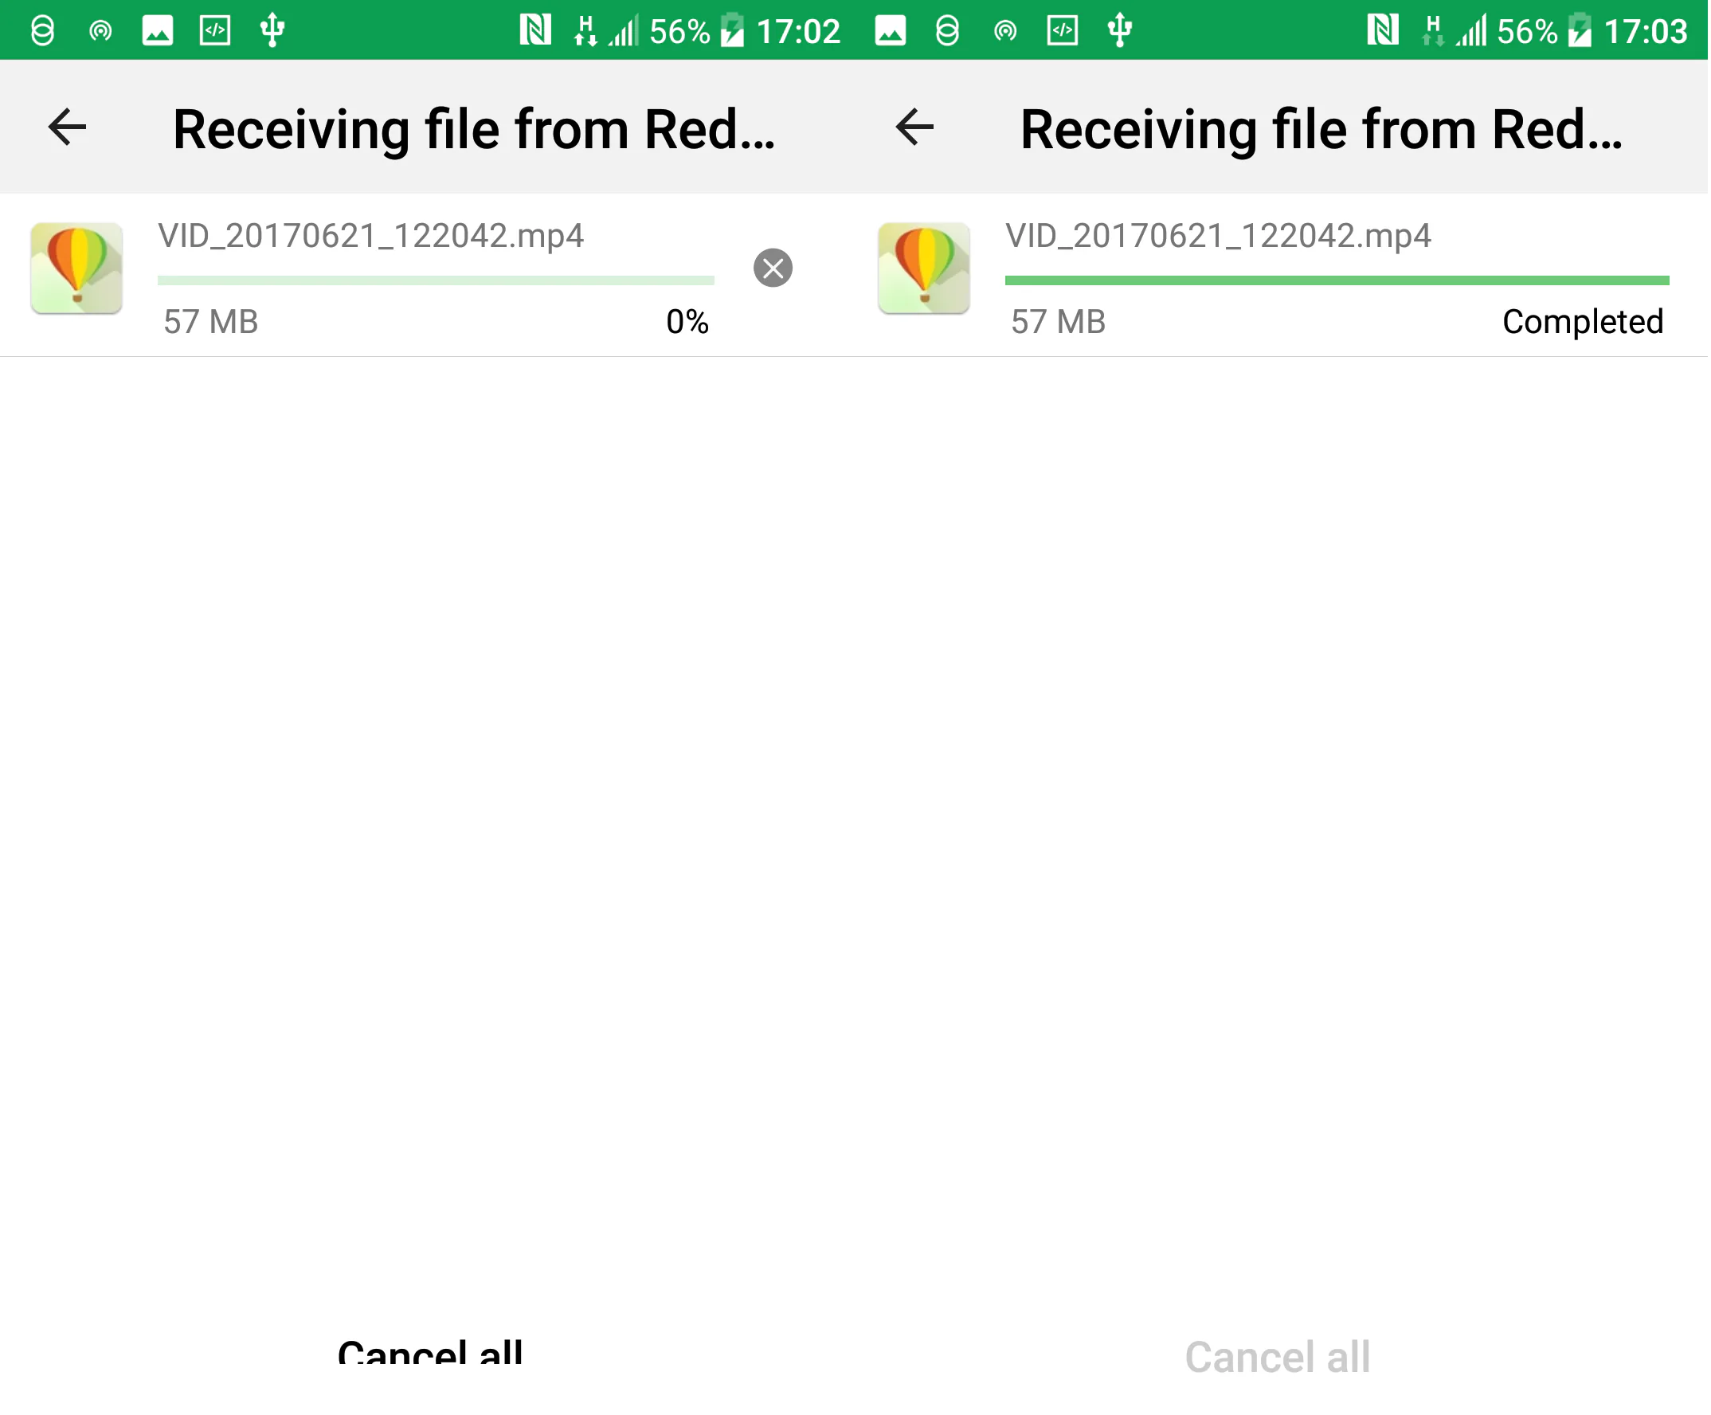Cancel the transfer with the X button

click(x=774, y=268)
